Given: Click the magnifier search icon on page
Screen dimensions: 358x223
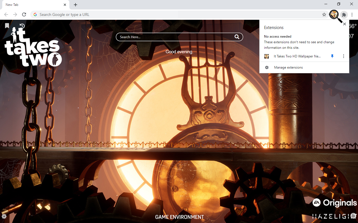Looking at the screenshot, I should point(237,37).
